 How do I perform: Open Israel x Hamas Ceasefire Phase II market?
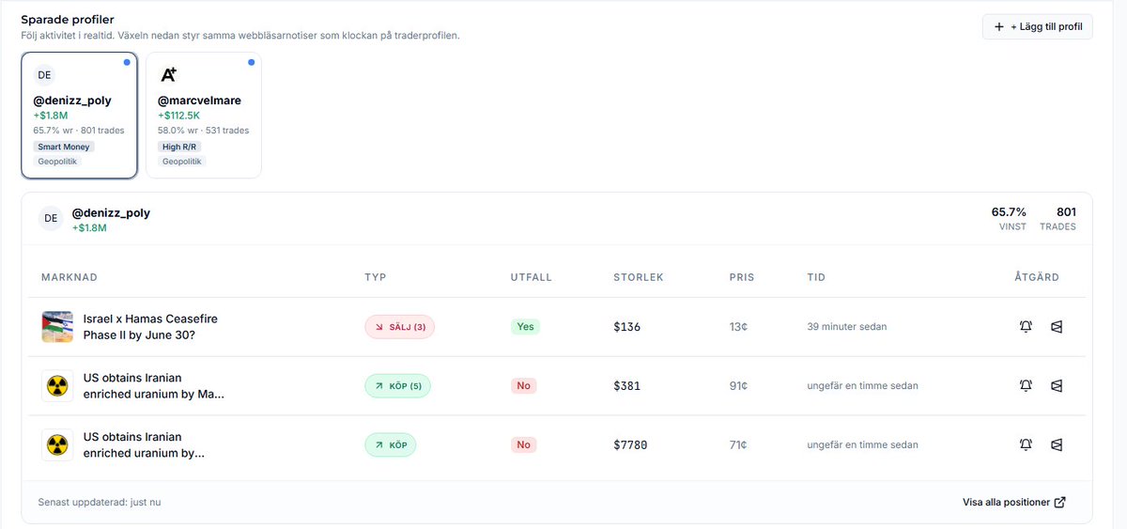150,327
